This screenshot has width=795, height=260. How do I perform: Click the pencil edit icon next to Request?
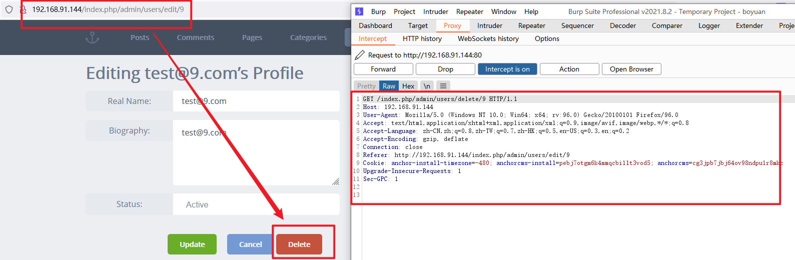(360, 55)
